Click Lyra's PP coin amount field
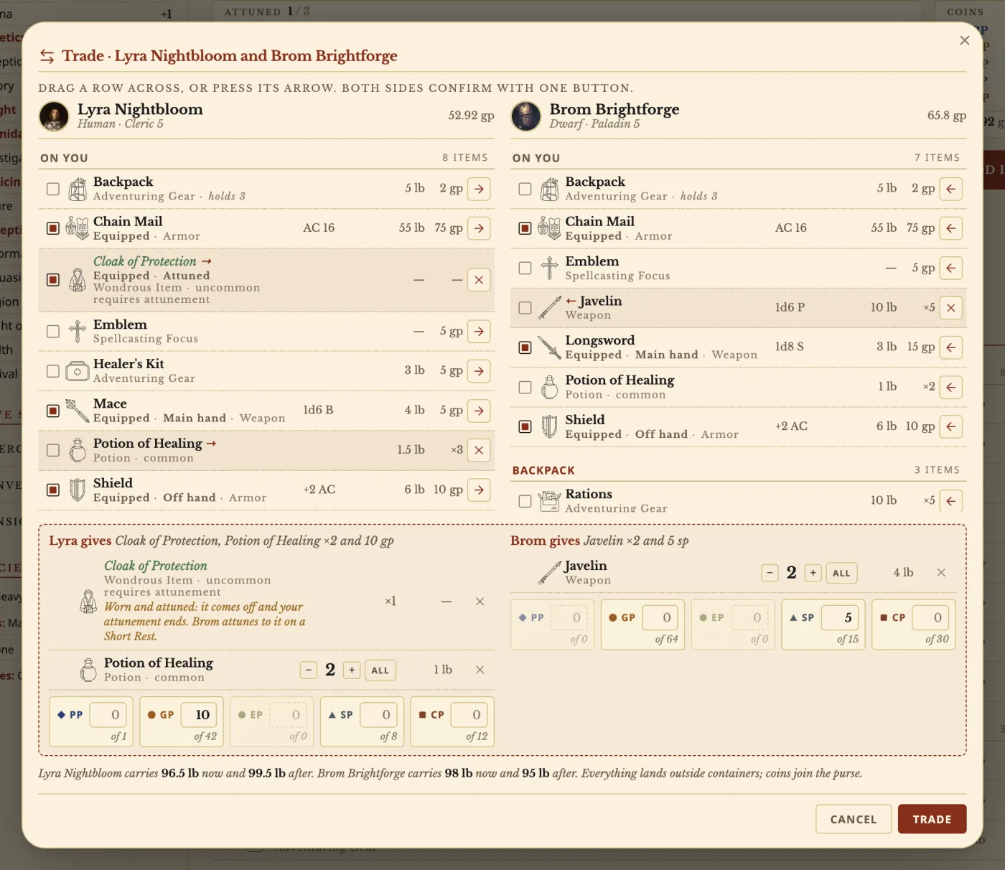 (108, 715)
